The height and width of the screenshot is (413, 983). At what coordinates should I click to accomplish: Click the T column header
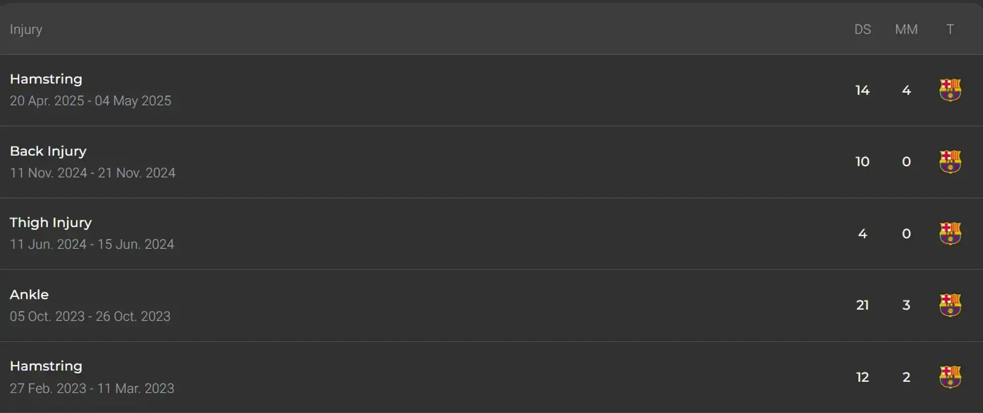[x=950, y=30]
